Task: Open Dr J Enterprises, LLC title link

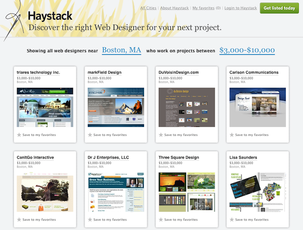Action: [108, 157]
